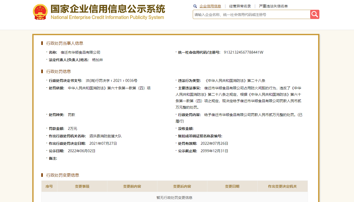Click the small magnifier icon beside 企业信用信息
Screen dimensions: 354x202
[195, 6]
